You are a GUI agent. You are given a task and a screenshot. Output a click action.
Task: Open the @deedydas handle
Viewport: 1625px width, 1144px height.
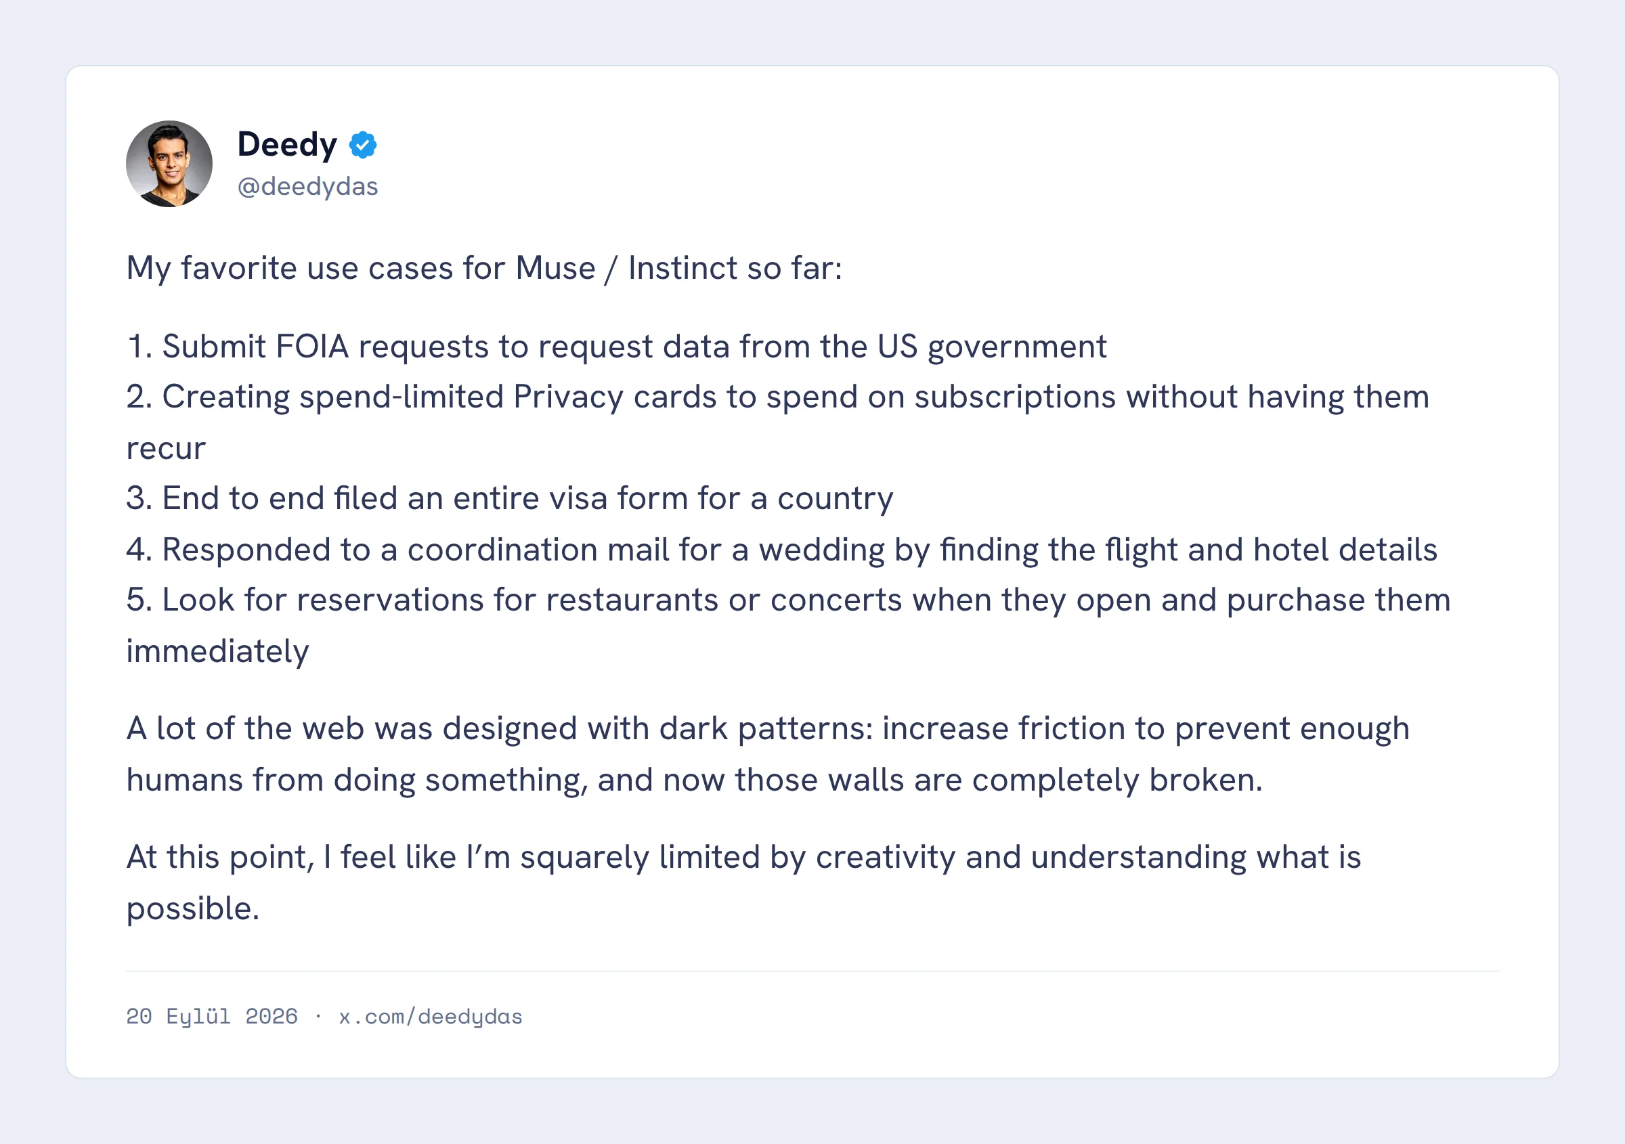308,187
